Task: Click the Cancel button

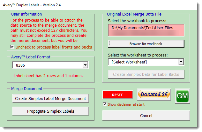Action: tap(146, 115)
